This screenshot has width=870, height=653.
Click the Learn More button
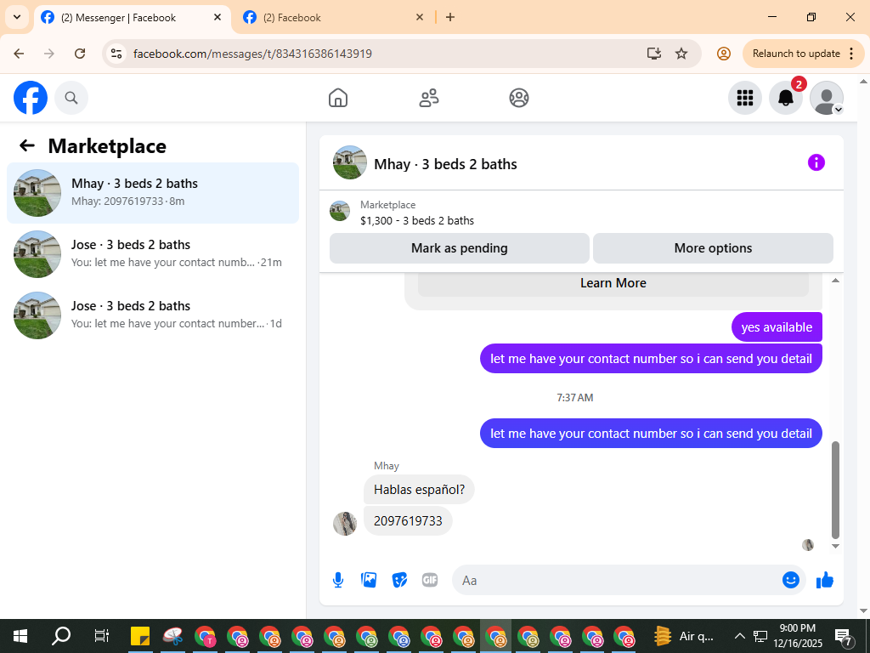point(613,283)
